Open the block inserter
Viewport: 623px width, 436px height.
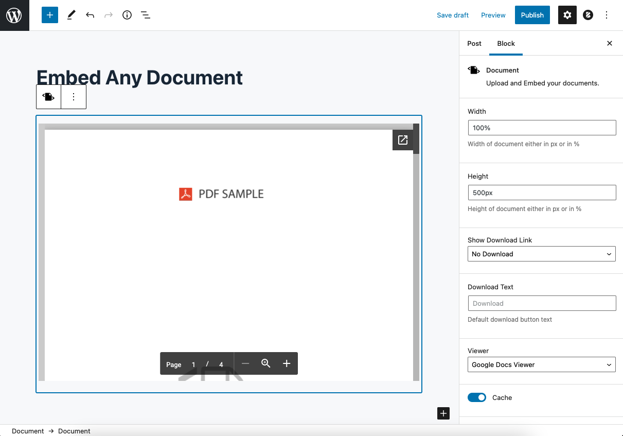pyautogui.click(x=49, y=15)
